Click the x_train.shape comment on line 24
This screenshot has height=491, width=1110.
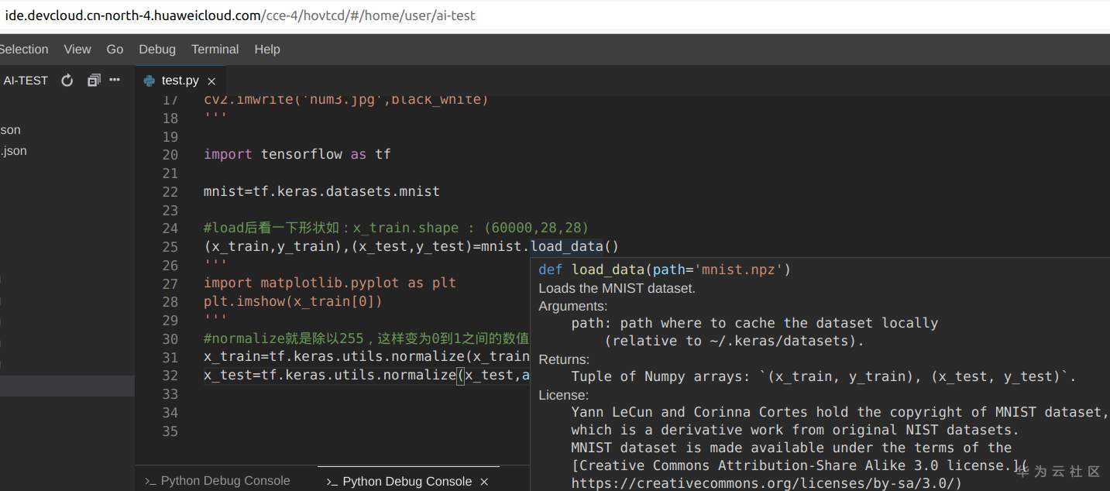(x=397, y=228)
